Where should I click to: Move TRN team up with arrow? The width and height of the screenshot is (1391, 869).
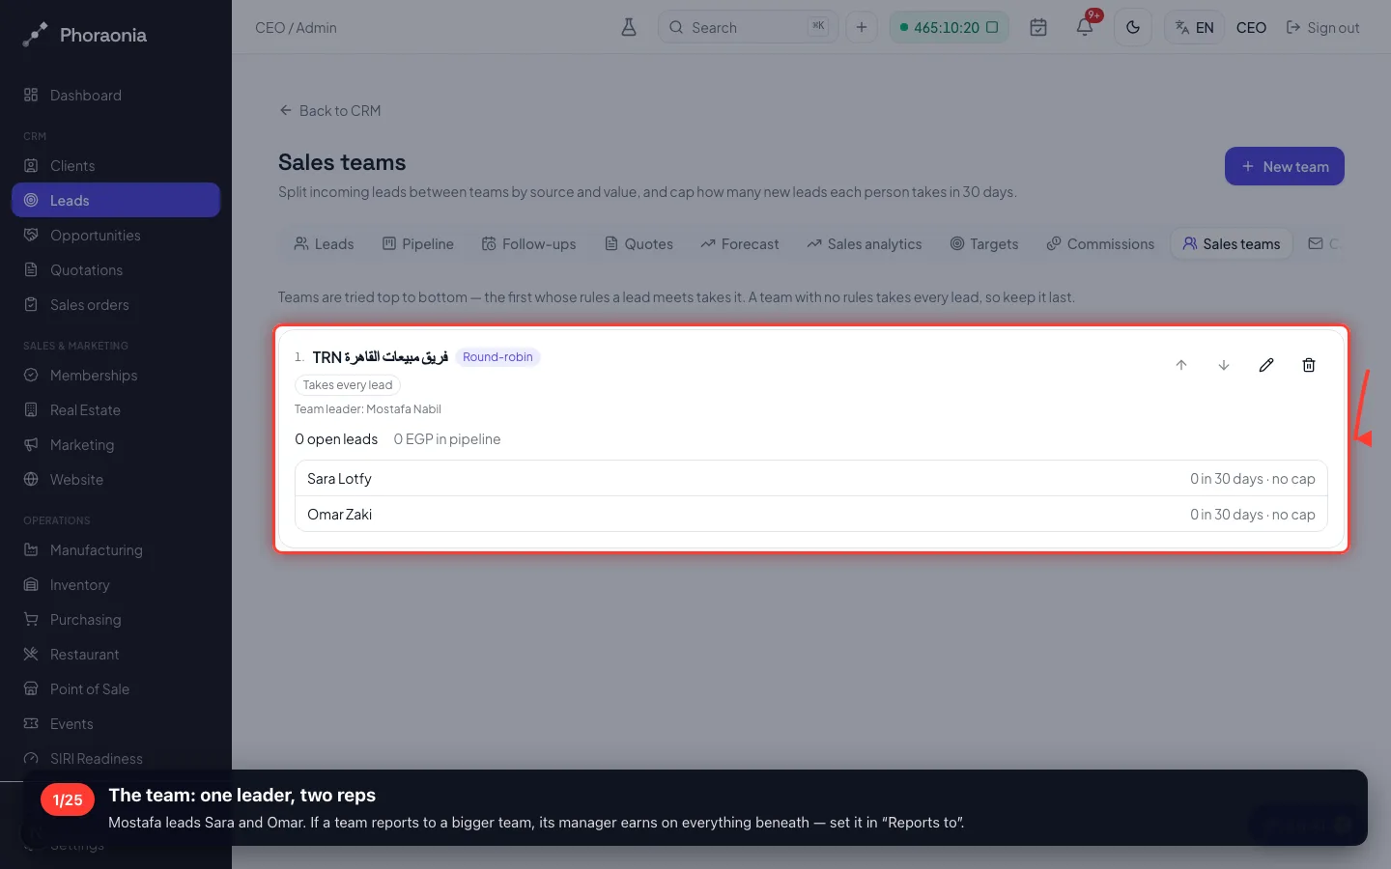[x=1181, y=365]
